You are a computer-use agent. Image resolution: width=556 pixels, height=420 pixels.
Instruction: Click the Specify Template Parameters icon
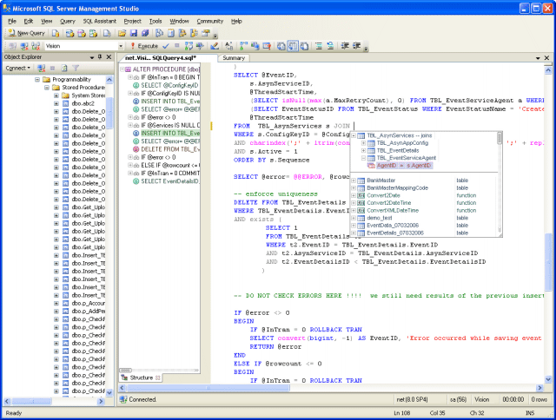click(x=228, y=46)
